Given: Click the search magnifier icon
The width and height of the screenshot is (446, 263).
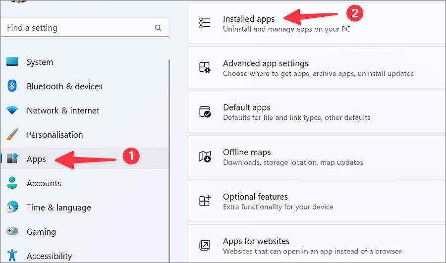Looking at the screenshot, I should point(158,28).
